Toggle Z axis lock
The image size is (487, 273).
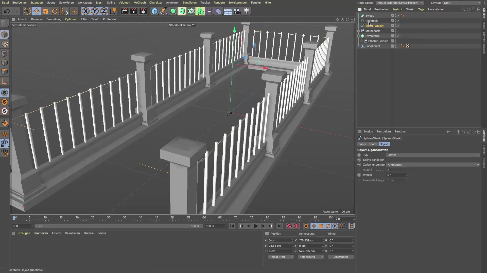(x=104, y=11)
